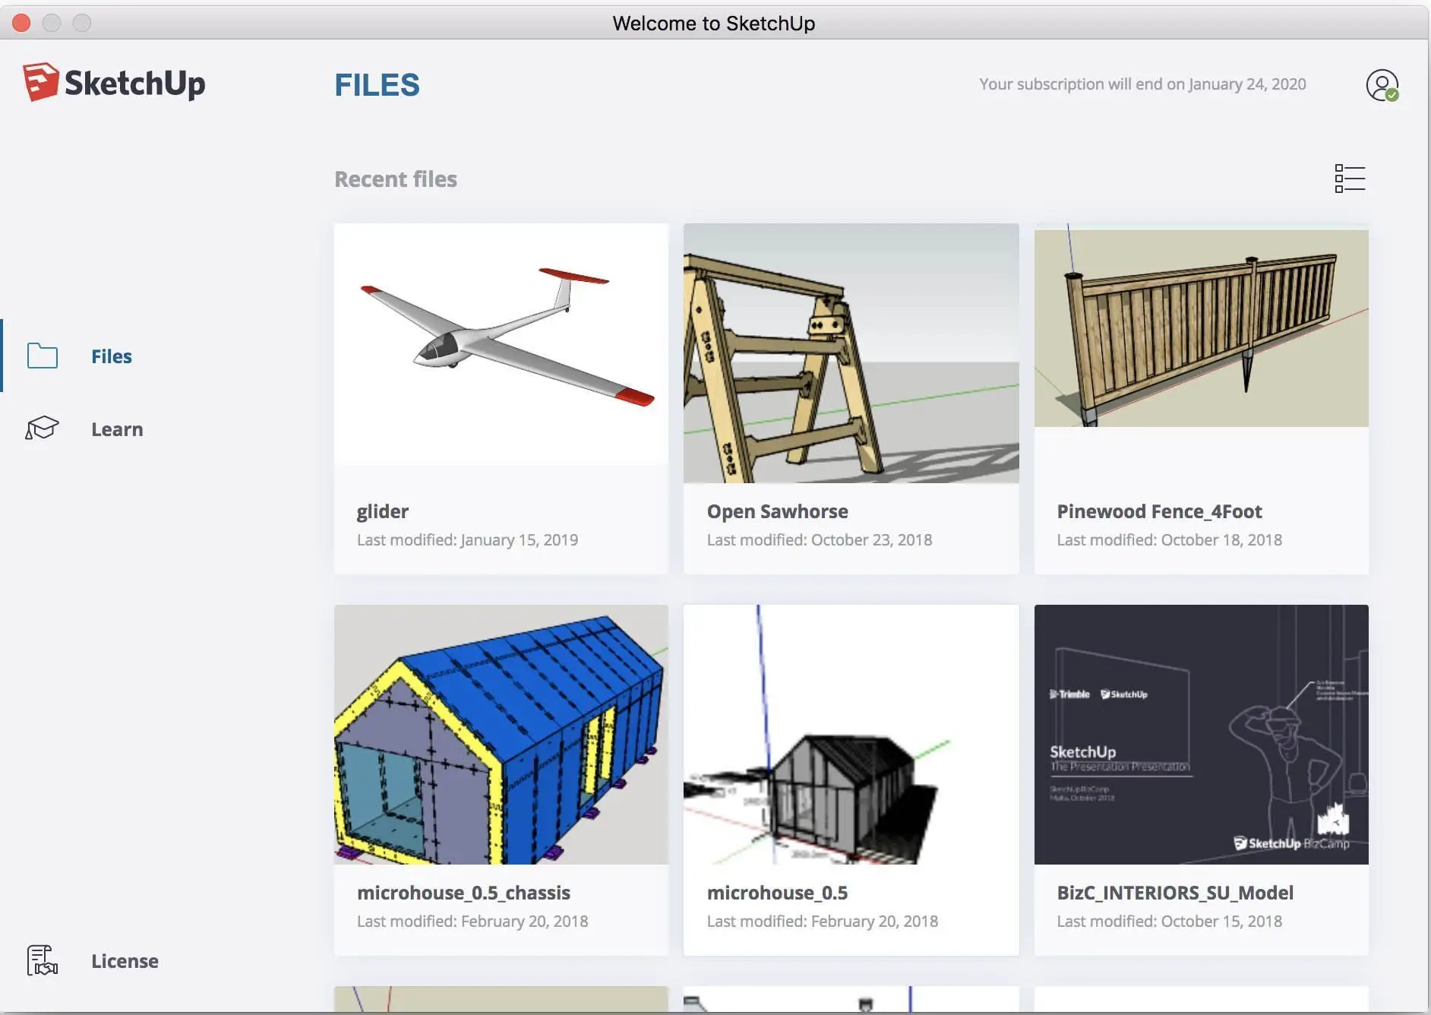
Task: Click 'Last modified: October 18, 2018' text
Action: (1169, 539)
